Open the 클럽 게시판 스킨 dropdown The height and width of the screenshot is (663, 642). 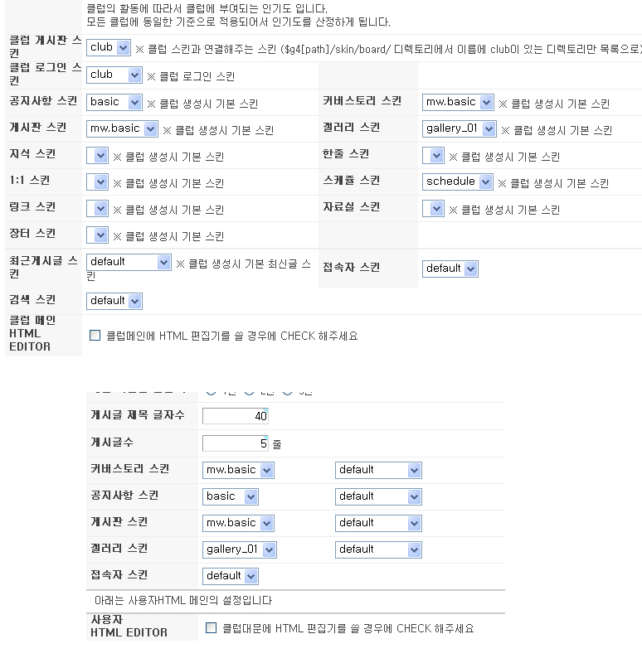click(108, 48)
